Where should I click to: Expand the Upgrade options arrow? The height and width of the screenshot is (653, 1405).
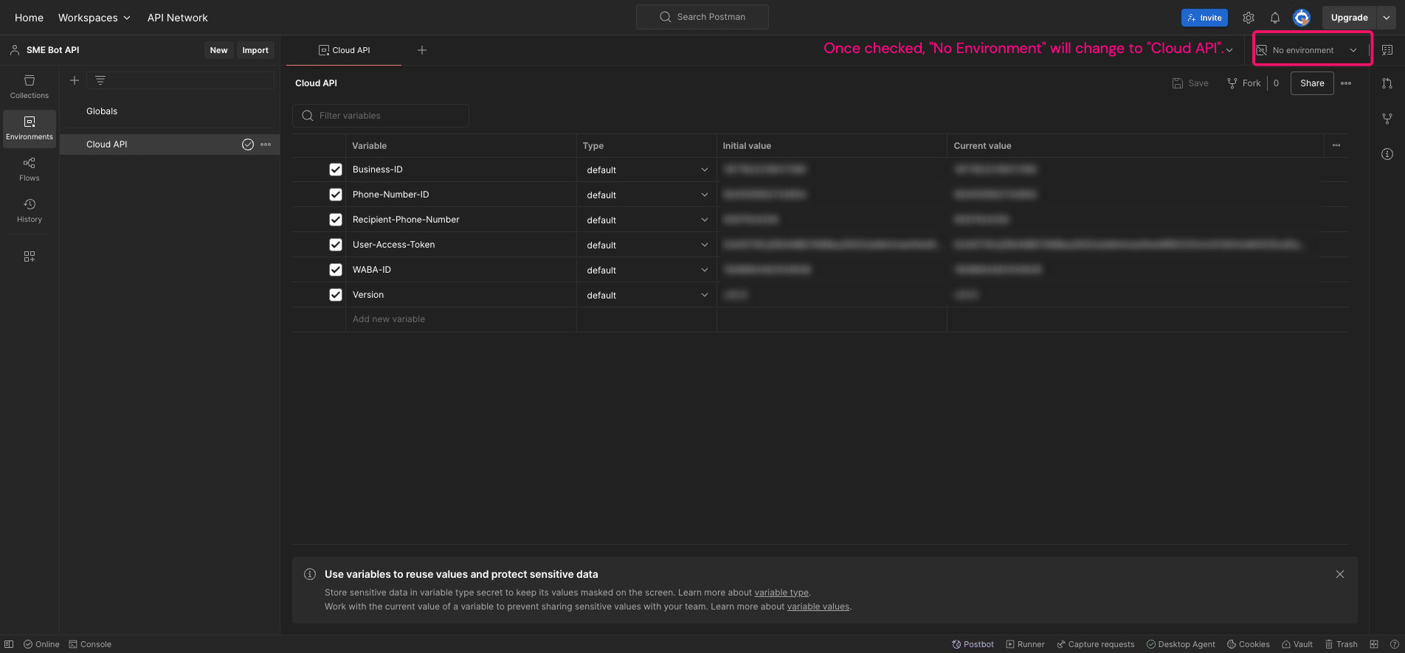click(x=1386, y=18)
